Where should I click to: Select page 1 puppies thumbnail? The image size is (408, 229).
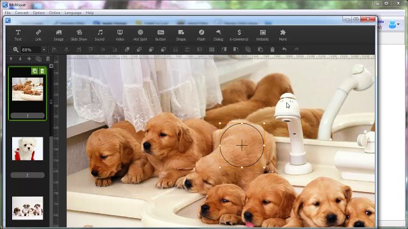27,89
